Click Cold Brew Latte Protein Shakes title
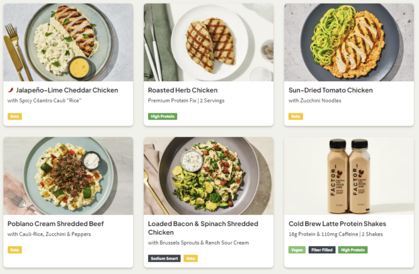Screen dimensions: 419x274 337,224
